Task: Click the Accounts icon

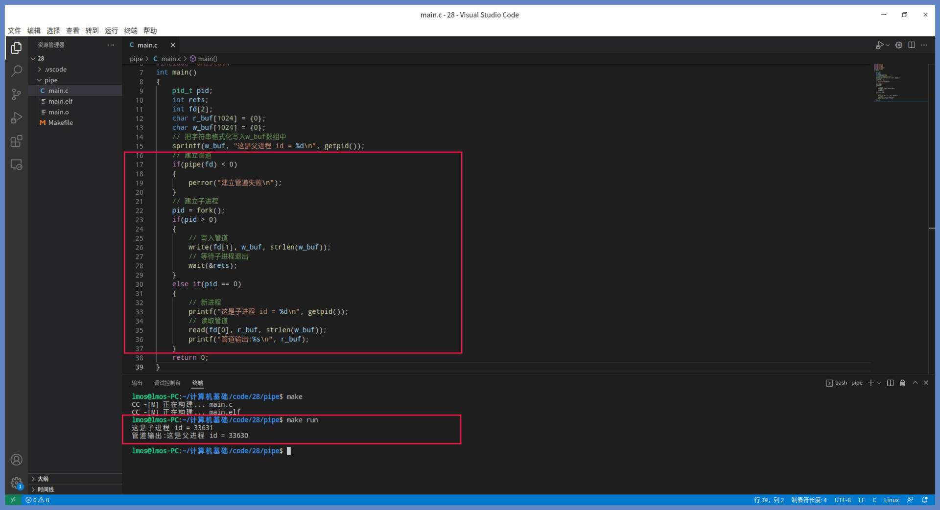Action: click(16, 460)
